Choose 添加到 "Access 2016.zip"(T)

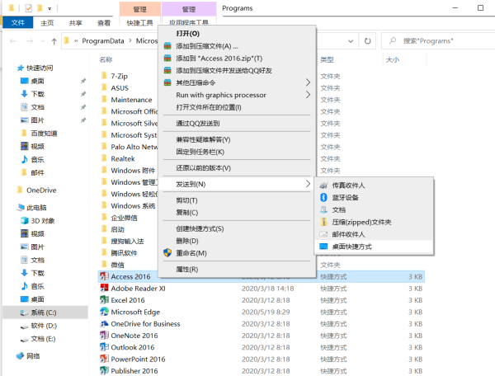(x=237, y=59)
